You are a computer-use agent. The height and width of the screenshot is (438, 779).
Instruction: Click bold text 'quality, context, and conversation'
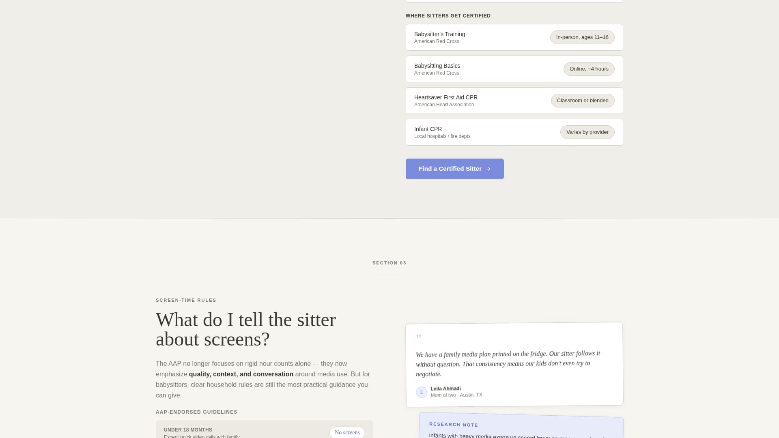tap(241, 374)
